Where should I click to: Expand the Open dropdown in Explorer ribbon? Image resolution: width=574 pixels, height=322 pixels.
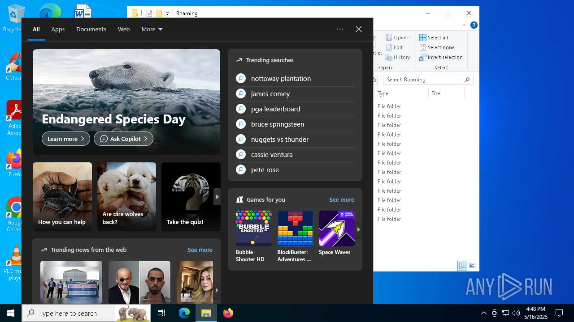pyautogui.click(x=399, y=38)
